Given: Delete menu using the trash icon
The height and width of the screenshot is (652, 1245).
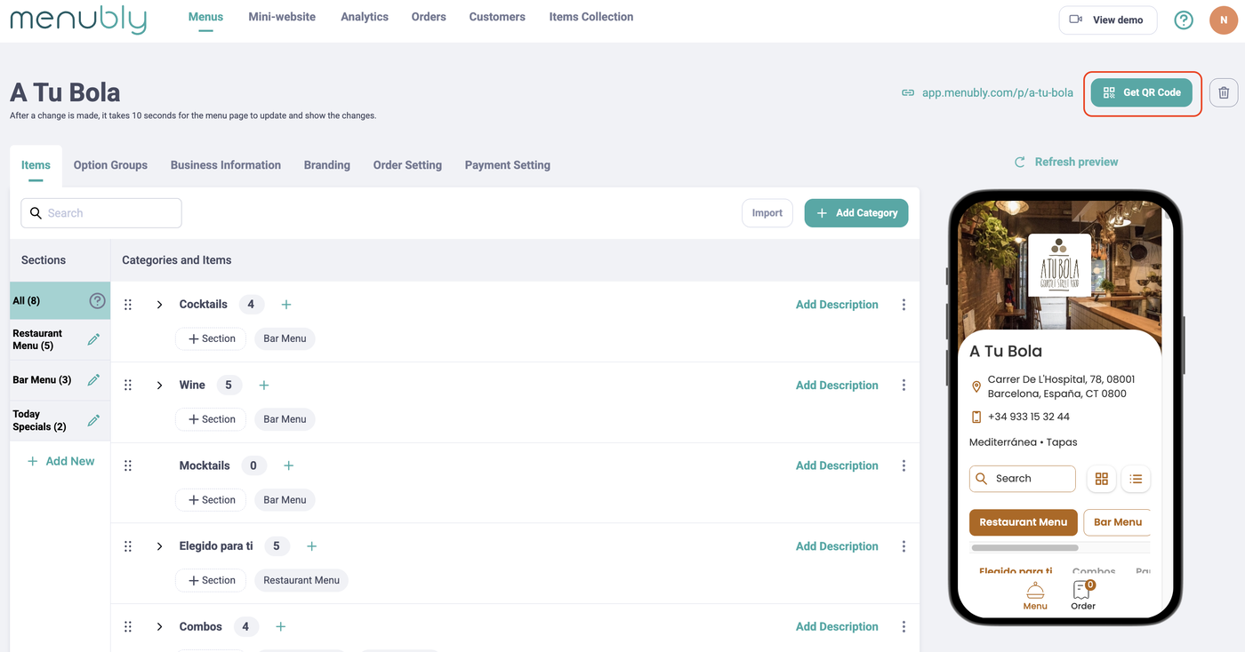Looking at the screenshot, I should (x=1224, y=92).
